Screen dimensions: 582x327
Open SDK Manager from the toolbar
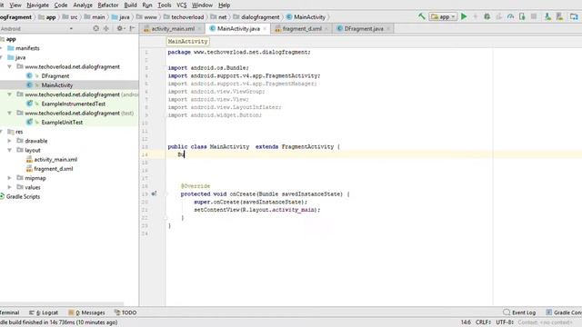pyautogui.click(x=559, y=16)
